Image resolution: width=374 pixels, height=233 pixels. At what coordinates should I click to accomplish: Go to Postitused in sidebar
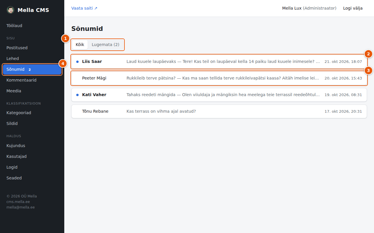(x=32, y=48)
